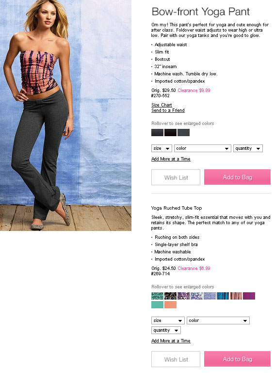This screenshot has width=274, height=373.
Task: Click the model product photo
Action: click(66, 115)
